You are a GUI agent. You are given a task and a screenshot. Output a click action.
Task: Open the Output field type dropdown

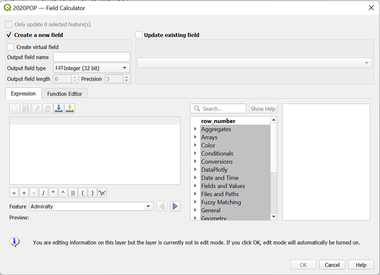[x=91, y=68]
